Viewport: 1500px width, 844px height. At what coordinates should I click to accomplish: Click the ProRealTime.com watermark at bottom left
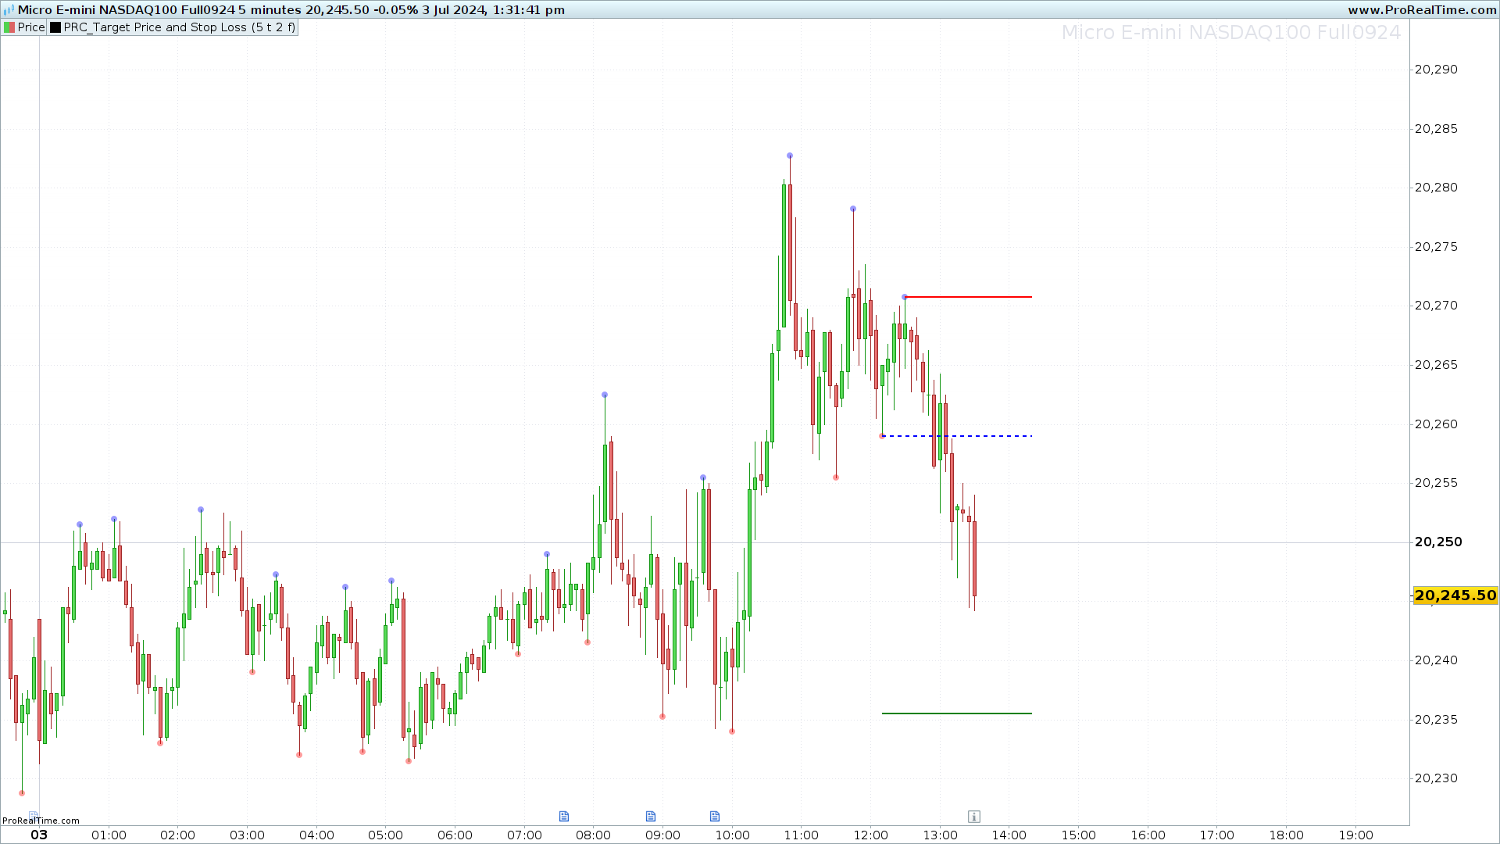[x=41, y=821]
